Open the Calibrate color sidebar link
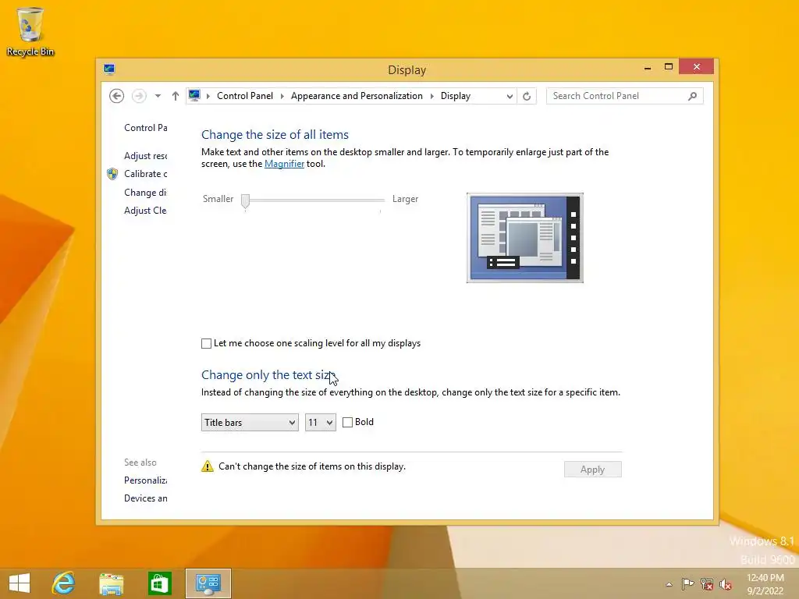Image resolution: width=799 pixels, height=599 pixels. 146,174
